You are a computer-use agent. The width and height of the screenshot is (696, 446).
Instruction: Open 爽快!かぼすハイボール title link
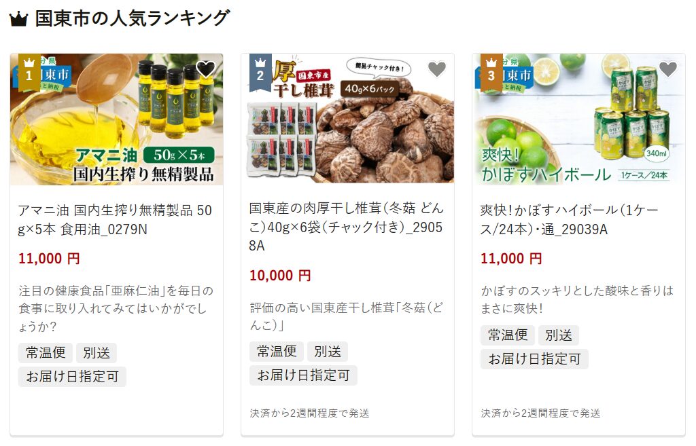(569, 219)
